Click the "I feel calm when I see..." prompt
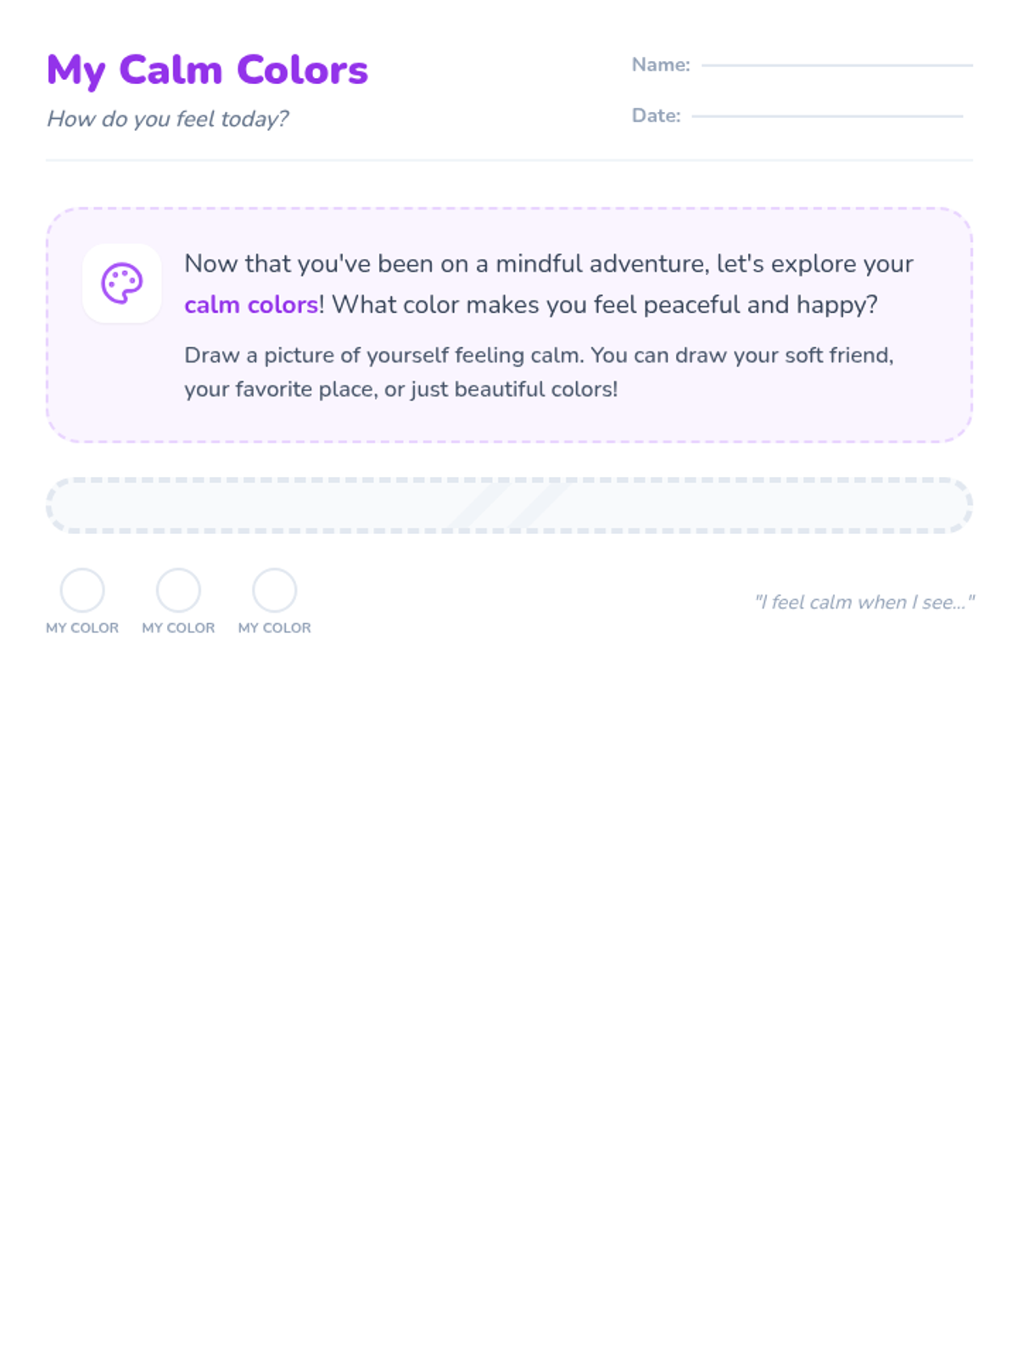Image resolution: width=1018 pixels, height=1358 pixels. point(864,602)
